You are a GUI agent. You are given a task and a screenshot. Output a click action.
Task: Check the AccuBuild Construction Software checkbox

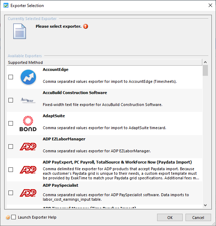tap(11, 100)
